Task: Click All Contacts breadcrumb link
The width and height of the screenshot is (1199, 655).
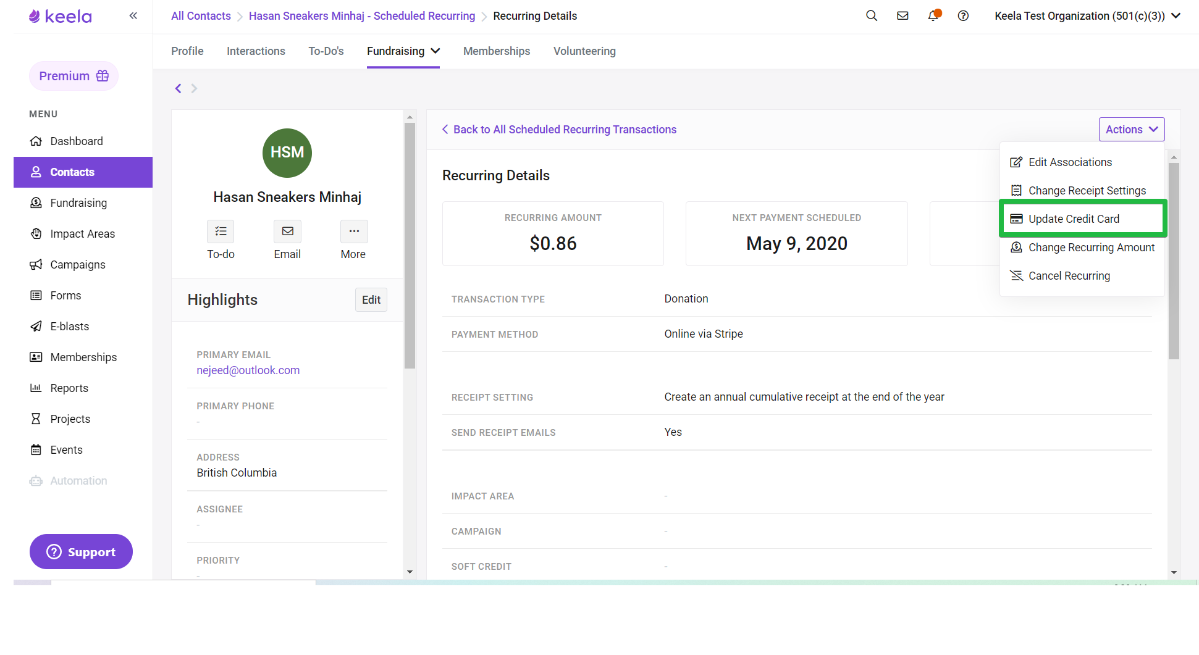Action: [x=201, y=16]
